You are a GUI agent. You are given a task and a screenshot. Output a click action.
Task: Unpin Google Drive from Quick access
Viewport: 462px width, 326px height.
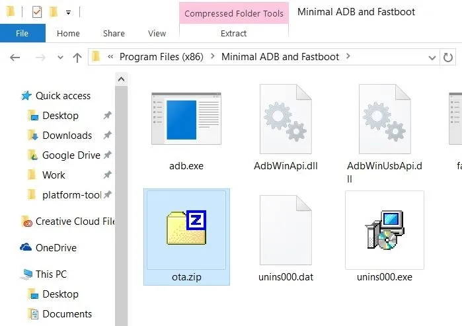[x=107, y=155]
